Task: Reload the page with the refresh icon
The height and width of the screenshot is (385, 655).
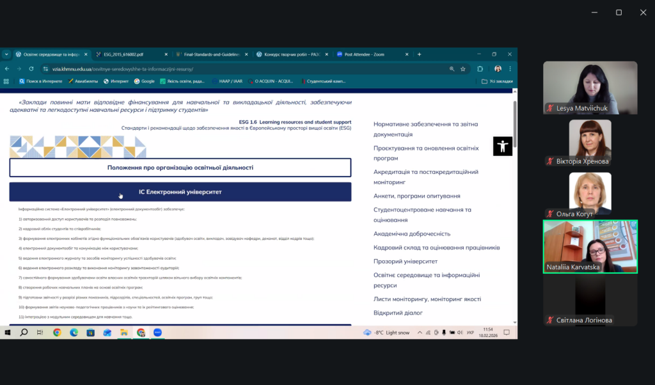Action: (31, 68)
